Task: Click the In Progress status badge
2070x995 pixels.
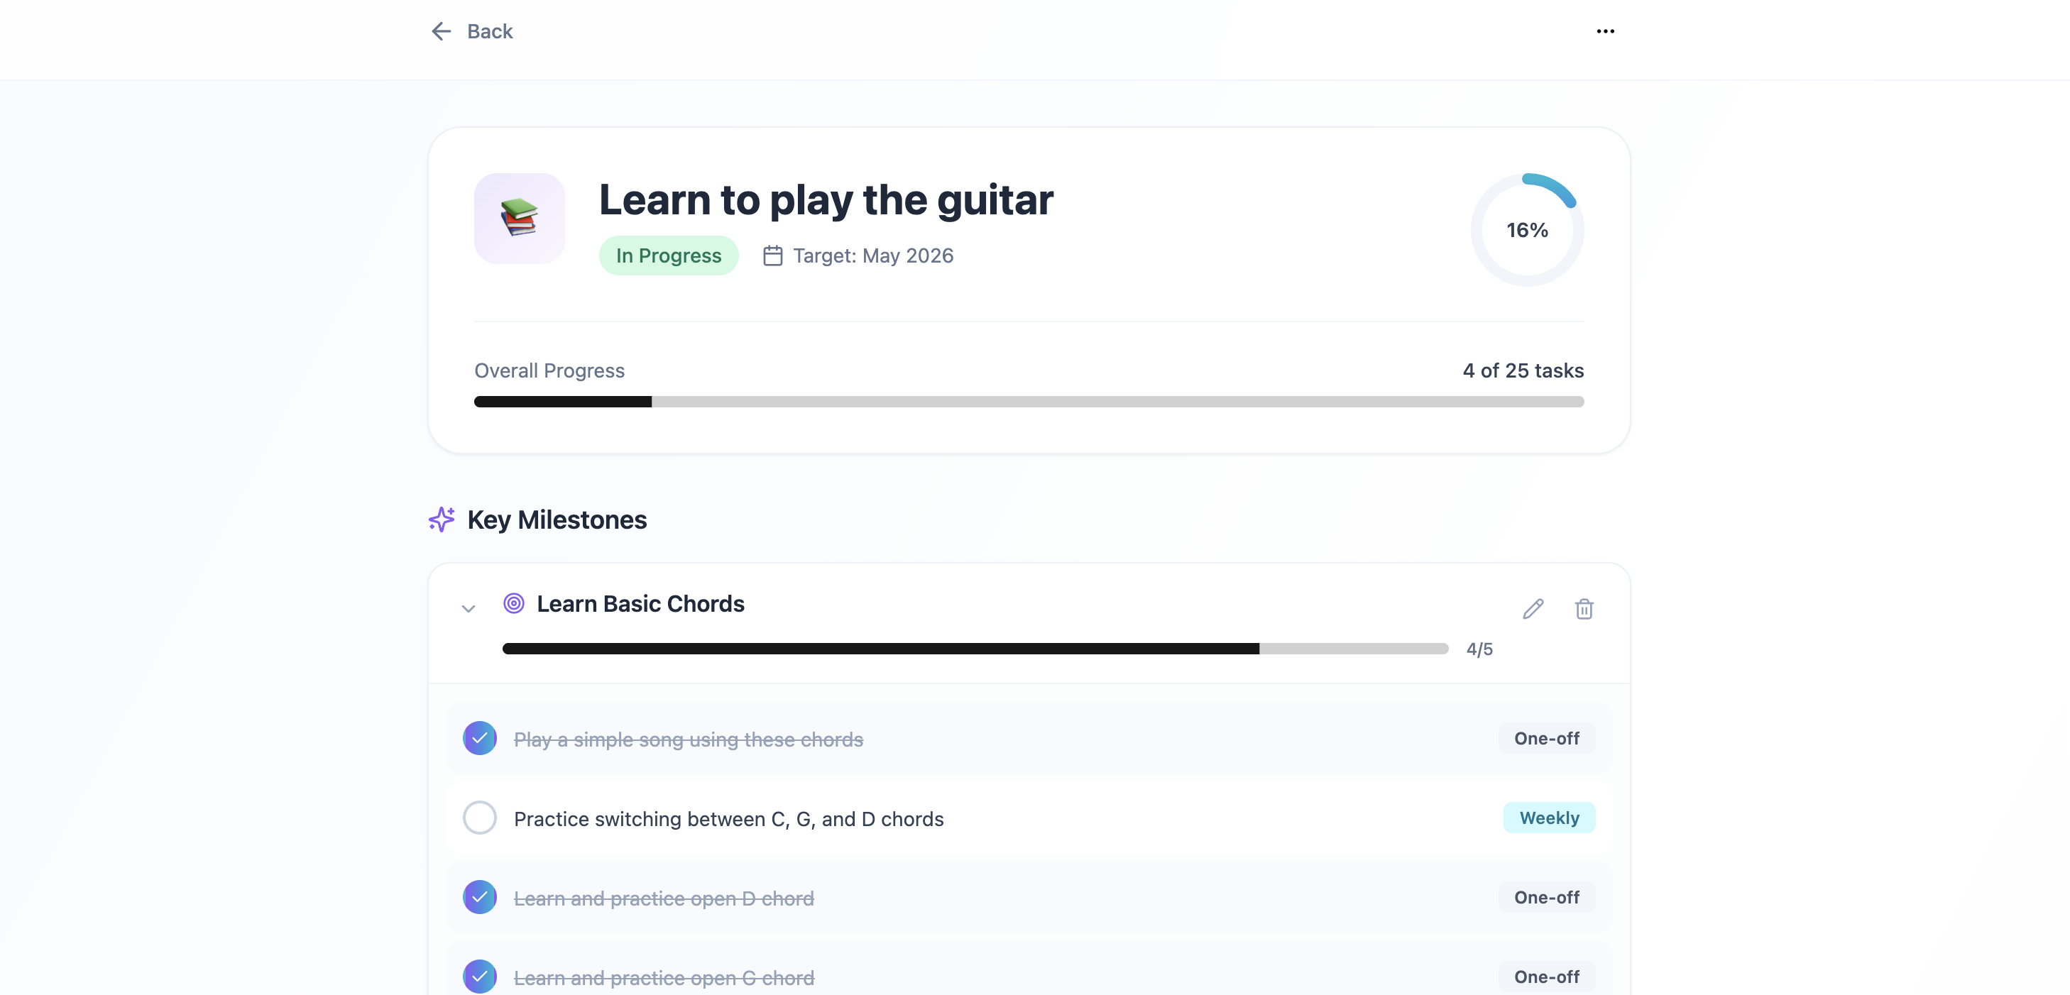Action: click(669, 255)
